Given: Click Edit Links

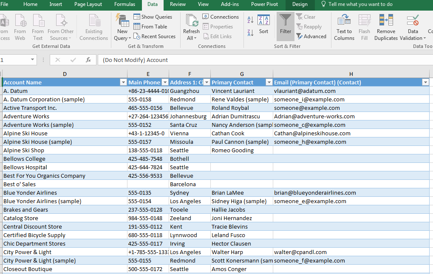Looking at the screenshot, I should click(218, 36).
